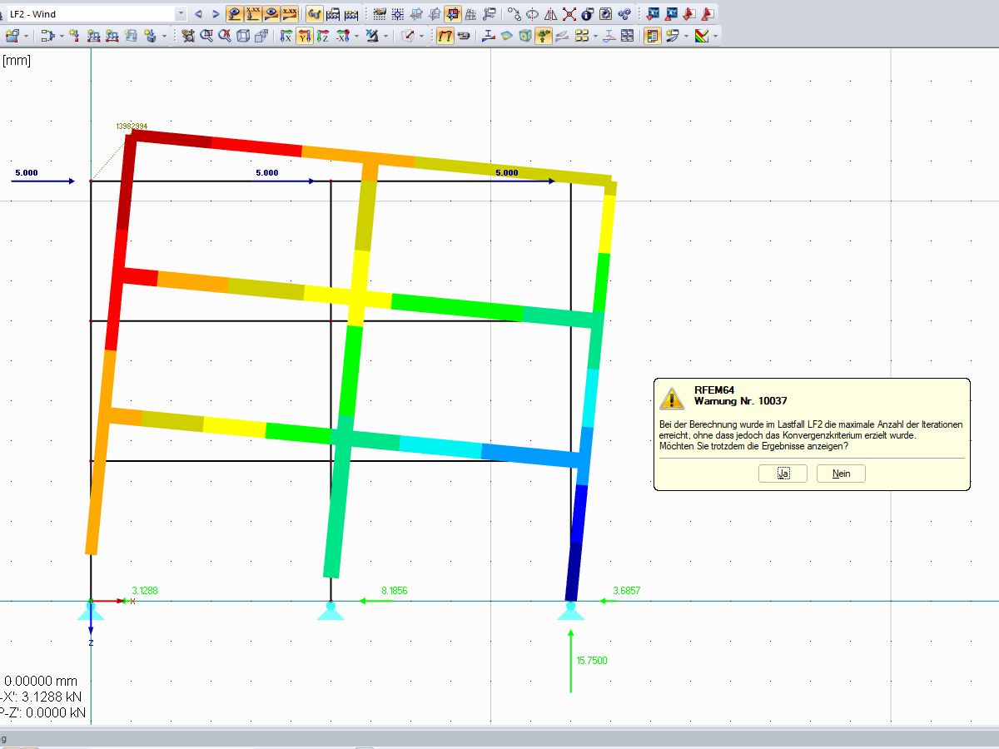The height and width of the screenshot is (749, 999).
Task: Click the vertical reaction value 15.7500
Action: (x=592, y=661)
